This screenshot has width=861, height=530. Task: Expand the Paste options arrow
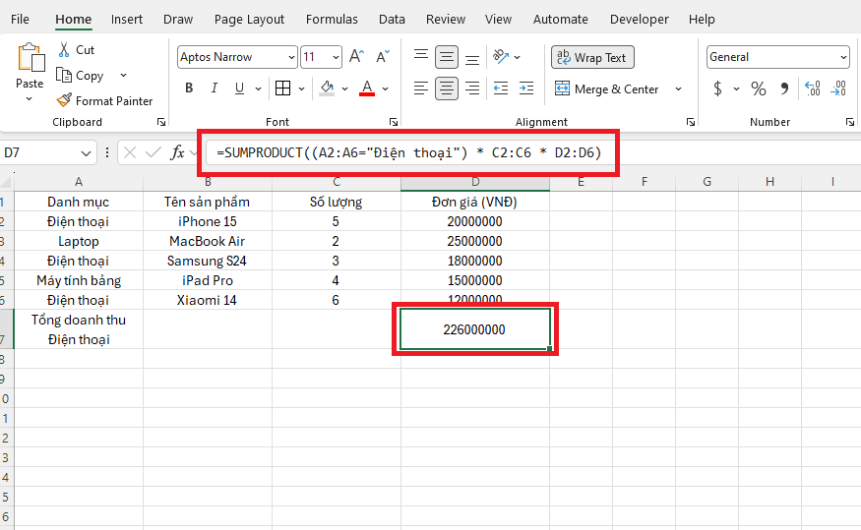click(30, 99)
